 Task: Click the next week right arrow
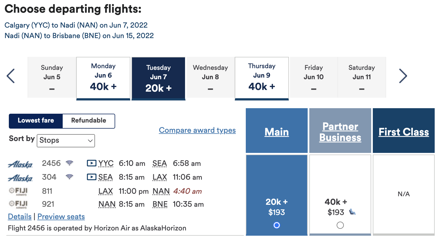point(403,76)
